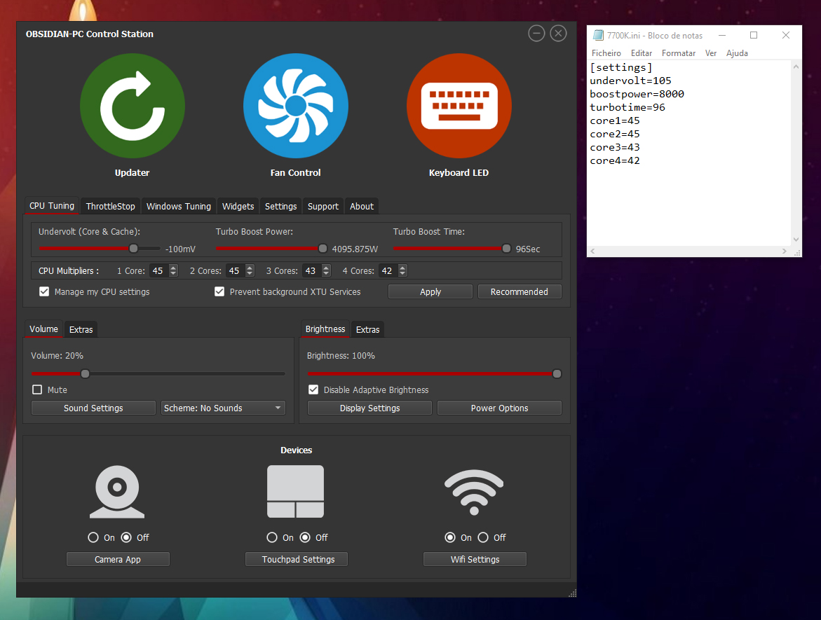Maximize the Notepad window
The height and width of the screenshot is (620, 821).
(754, 35)
